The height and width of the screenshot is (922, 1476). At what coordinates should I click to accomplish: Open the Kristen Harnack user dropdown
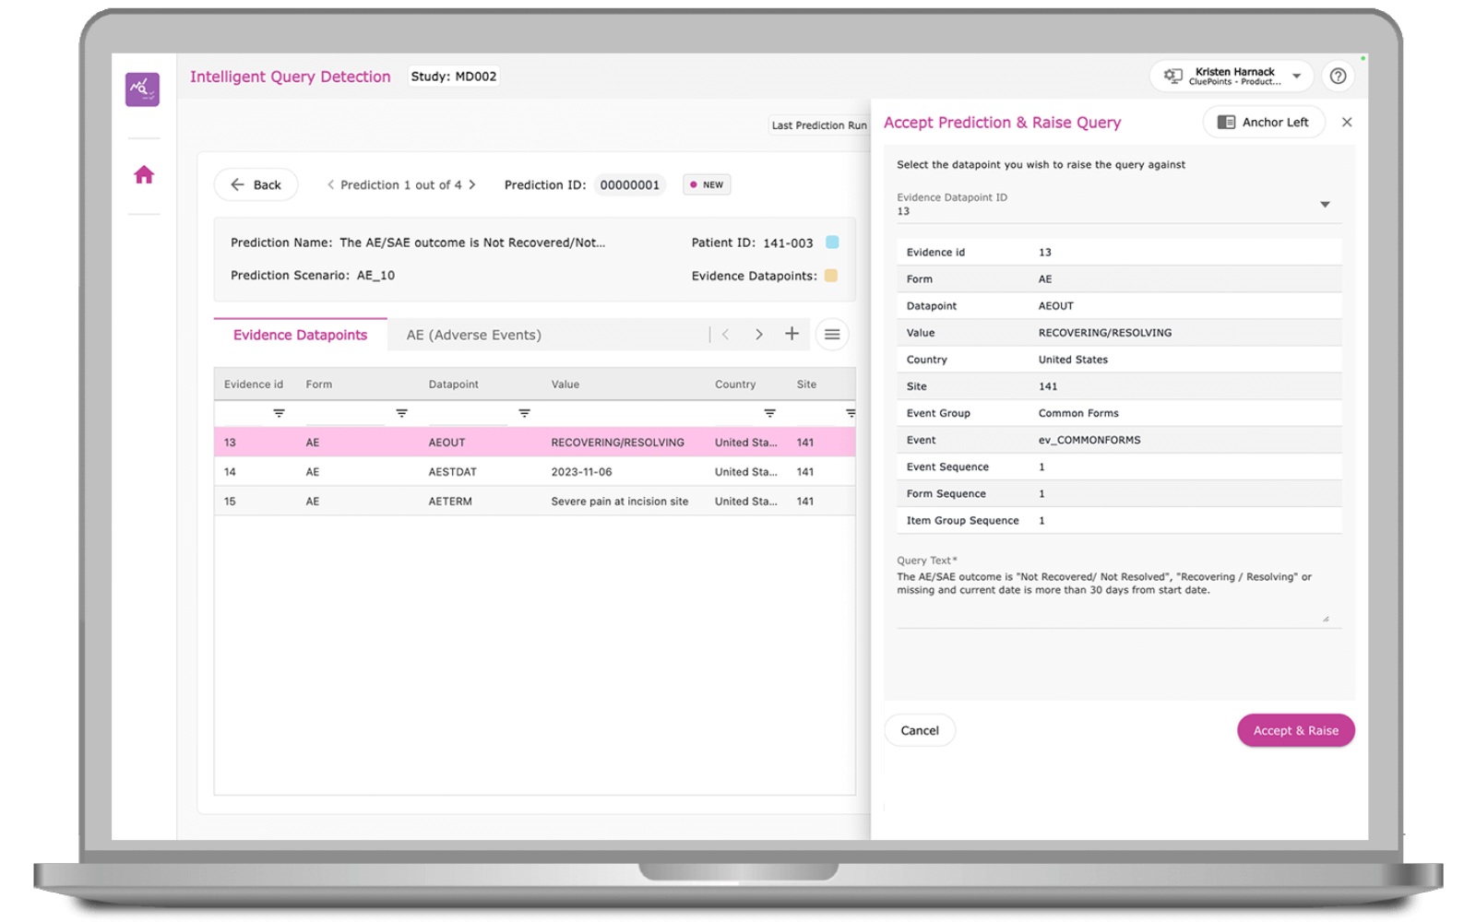(x=1297, y=77)
